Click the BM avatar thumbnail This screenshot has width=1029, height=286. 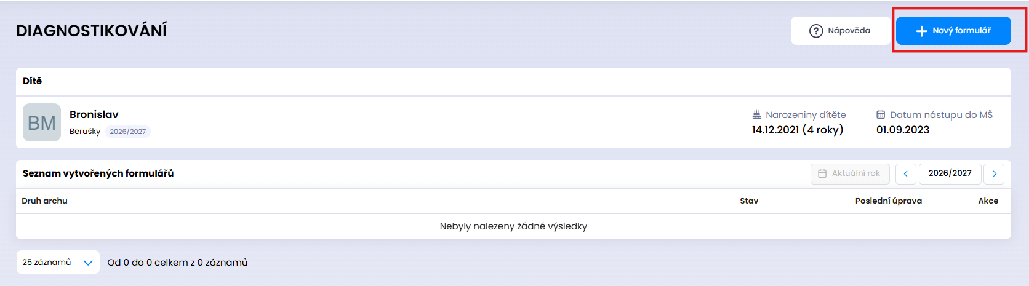click(42, 122)
